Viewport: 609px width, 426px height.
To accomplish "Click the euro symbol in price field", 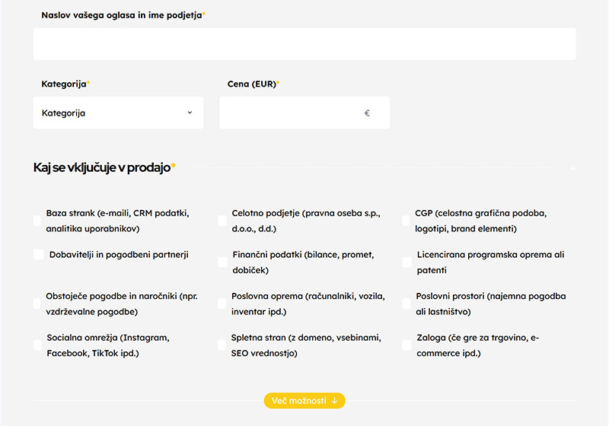I will (367, 113).
